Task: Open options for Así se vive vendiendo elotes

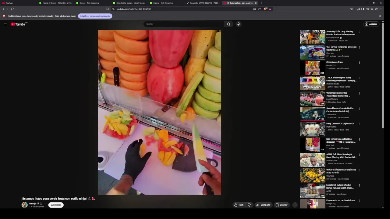Action: [359, 47]
